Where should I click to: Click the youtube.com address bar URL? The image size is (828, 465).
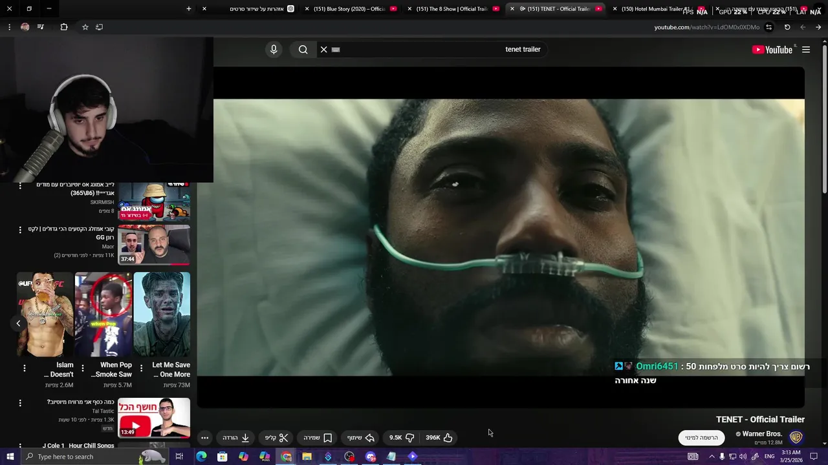pyautogui.click(x=706, y=27)
